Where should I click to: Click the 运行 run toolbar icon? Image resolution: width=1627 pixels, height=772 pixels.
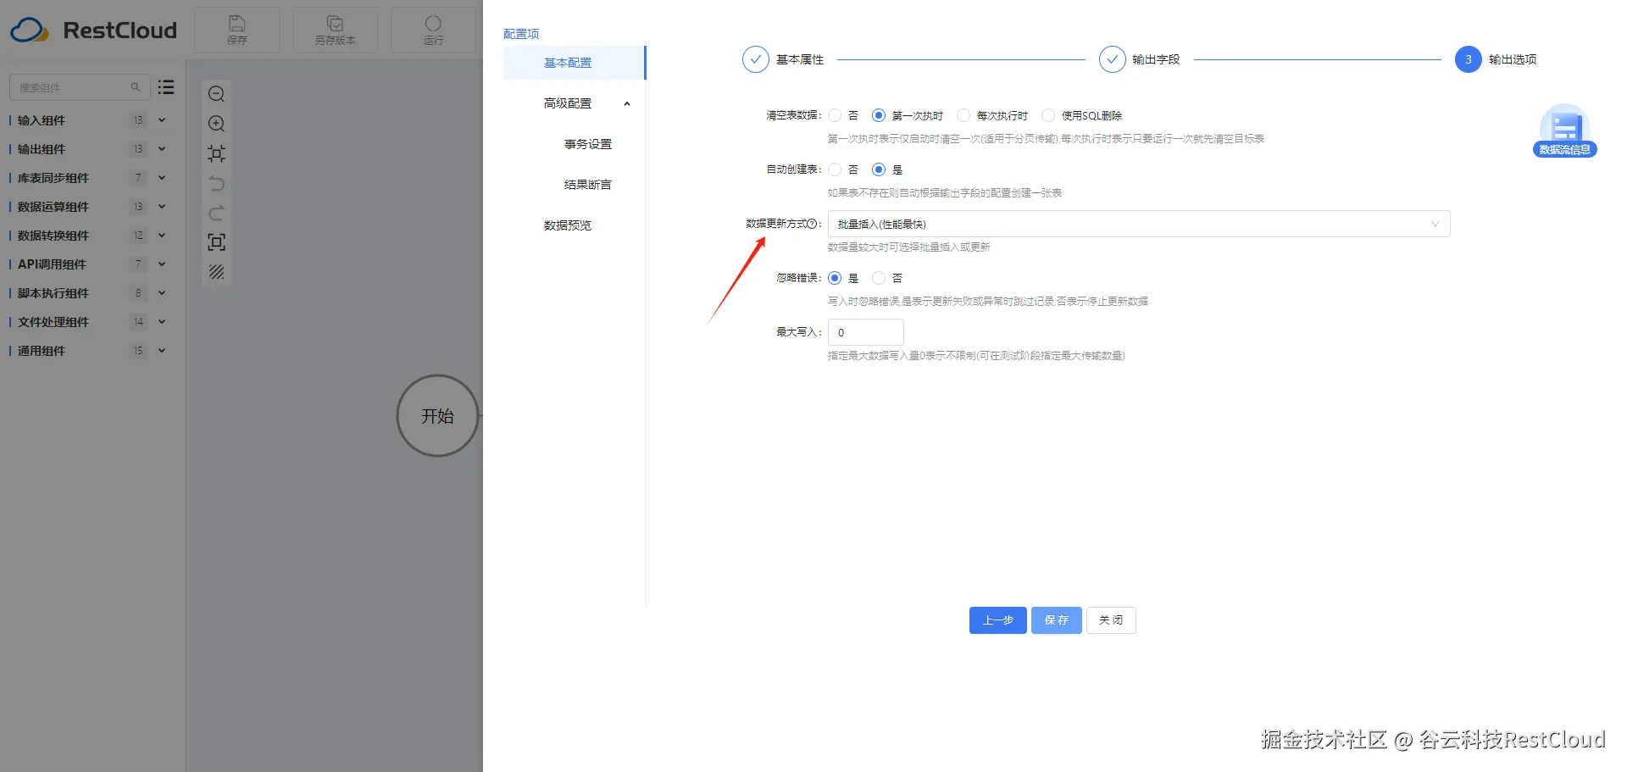tap(433, 24)
